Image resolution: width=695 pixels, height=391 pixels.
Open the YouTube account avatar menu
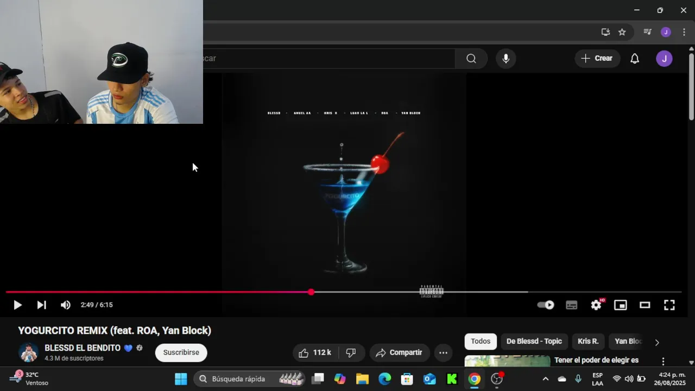click(664, 59)
